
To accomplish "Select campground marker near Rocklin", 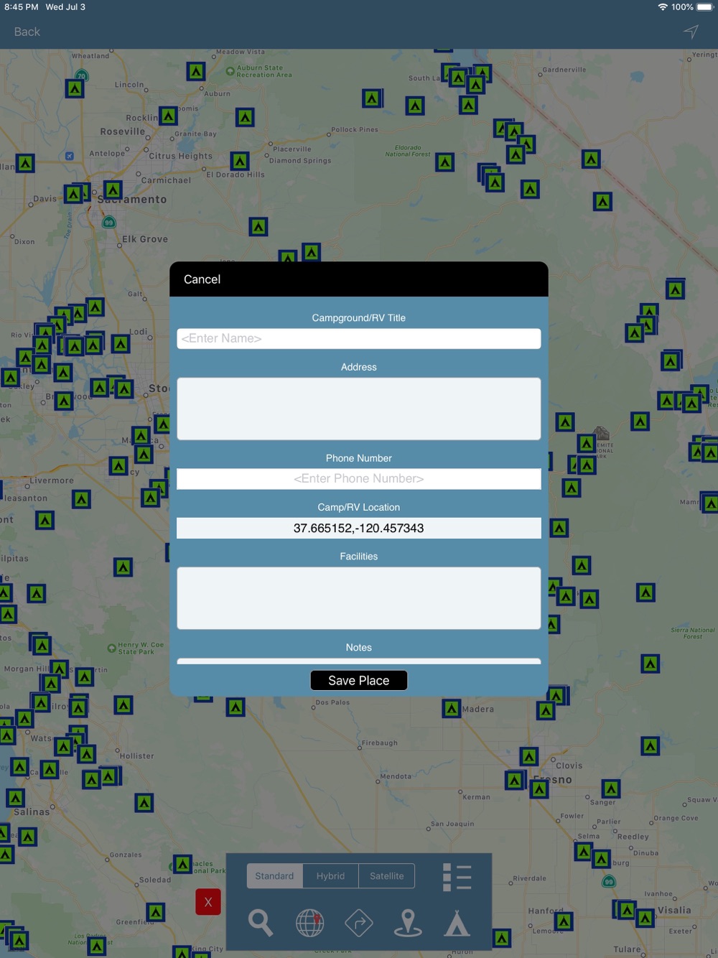I will pos(168,116).
